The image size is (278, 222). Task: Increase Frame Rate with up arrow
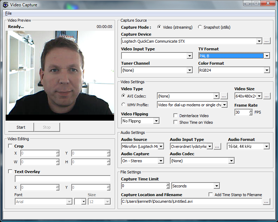click(x=251, y=111)
